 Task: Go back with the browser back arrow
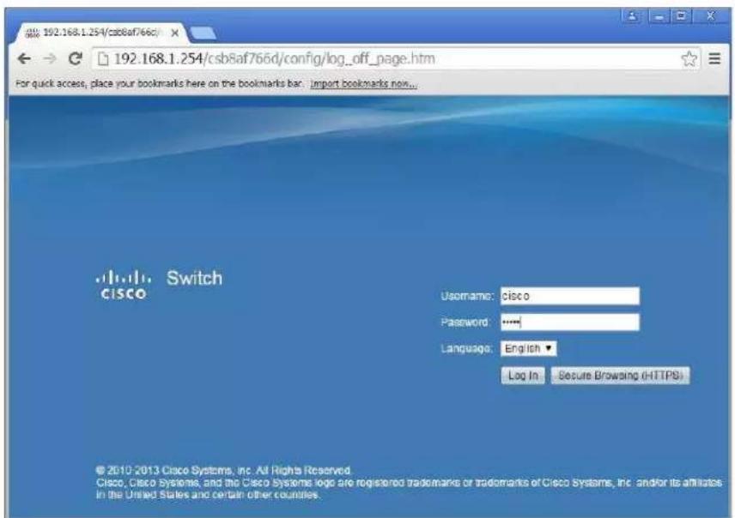[x=24, y=58]
